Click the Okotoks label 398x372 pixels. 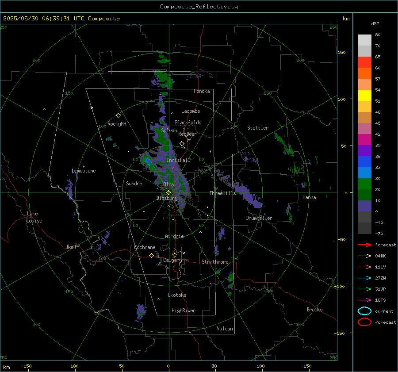pyautogui.click(x=177, y=295)
